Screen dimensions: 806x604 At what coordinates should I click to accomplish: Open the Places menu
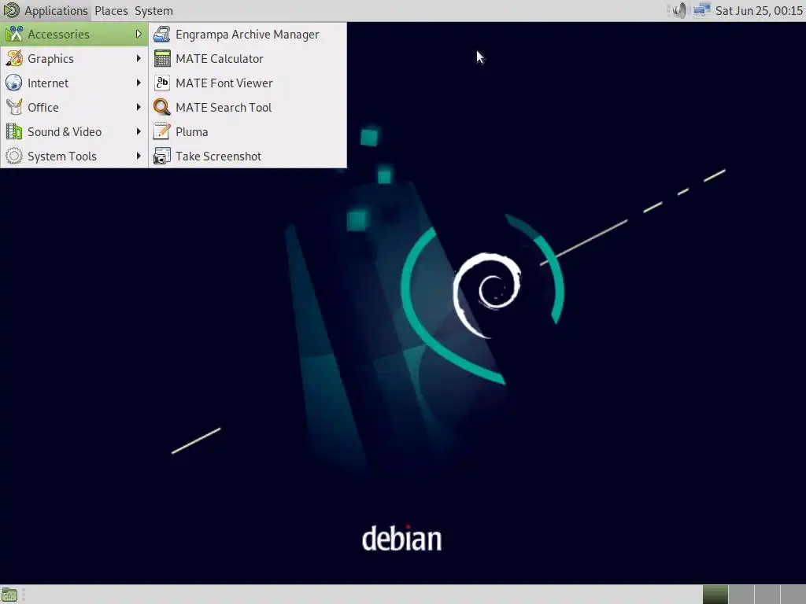111,10
